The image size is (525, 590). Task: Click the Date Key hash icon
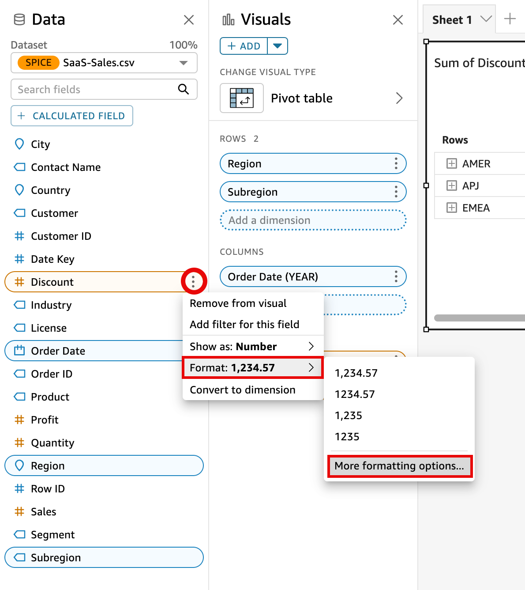(x=19, y=259)
